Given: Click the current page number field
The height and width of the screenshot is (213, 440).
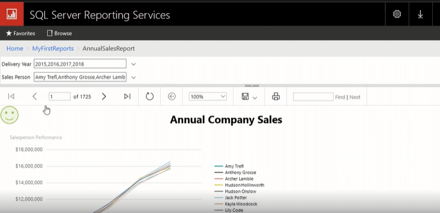Looking at the screenshot, I should pyautogui.click(x=60, y=97).
